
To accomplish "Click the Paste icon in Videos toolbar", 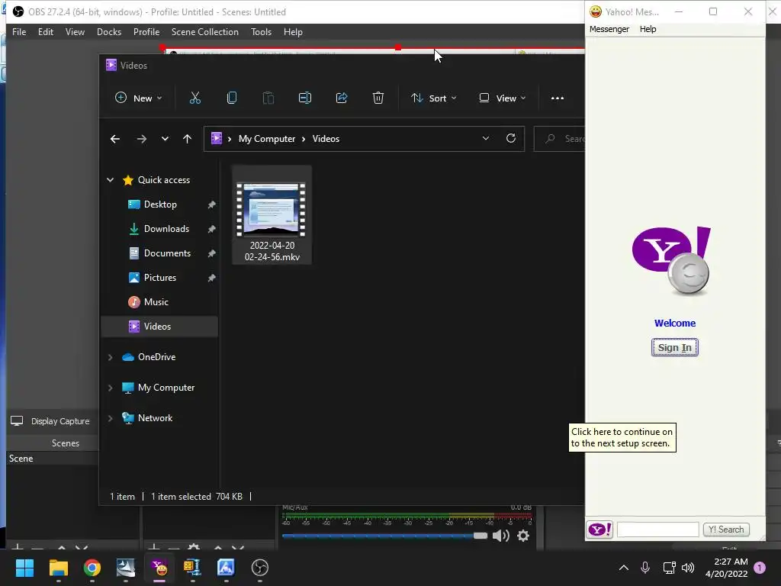I will tap(268, 98).
